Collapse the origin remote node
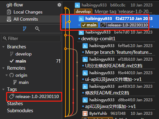Screen dimensions: 159x119 pyautogui.click(x=7, y=75)
